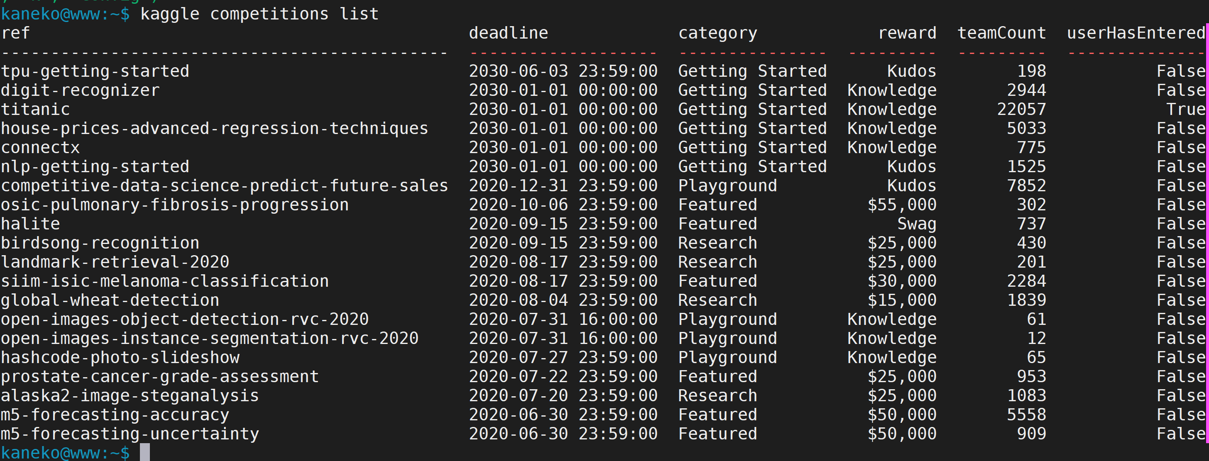
Task: Click team count '7852'
Action: 1026,186
